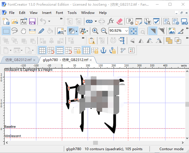Open the Tools menu
The width and height of the screenshot is (189, 153).
click(72, 12)
